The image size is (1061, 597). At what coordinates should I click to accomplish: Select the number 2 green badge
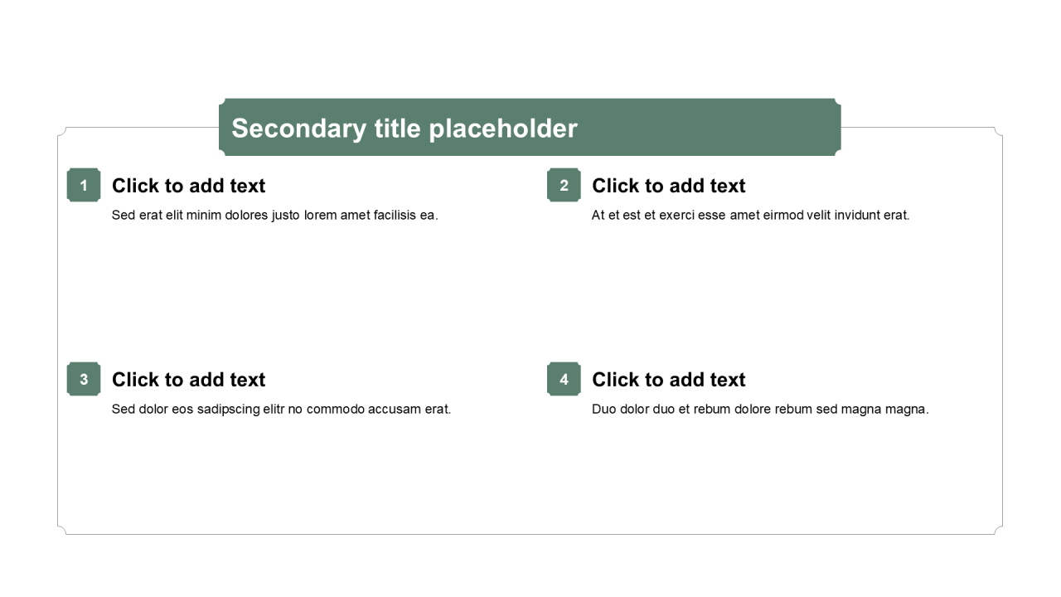[564, 185]
